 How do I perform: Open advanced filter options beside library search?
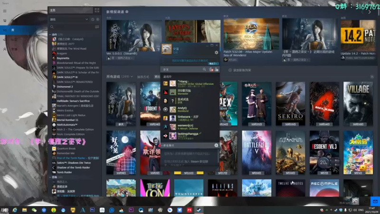point(97,27)
